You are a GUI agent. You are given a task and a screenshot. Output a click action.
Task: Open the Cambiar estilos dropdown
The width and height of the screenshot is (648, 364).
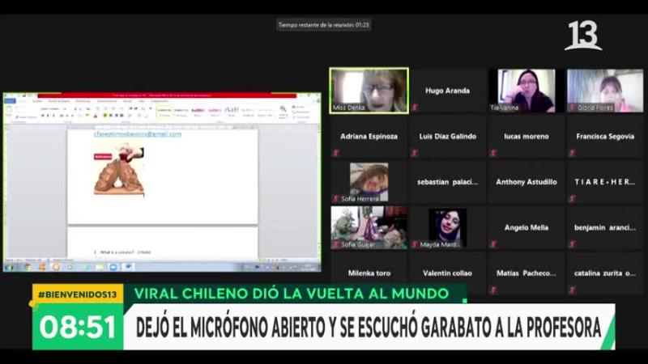[x=283, y=112]
